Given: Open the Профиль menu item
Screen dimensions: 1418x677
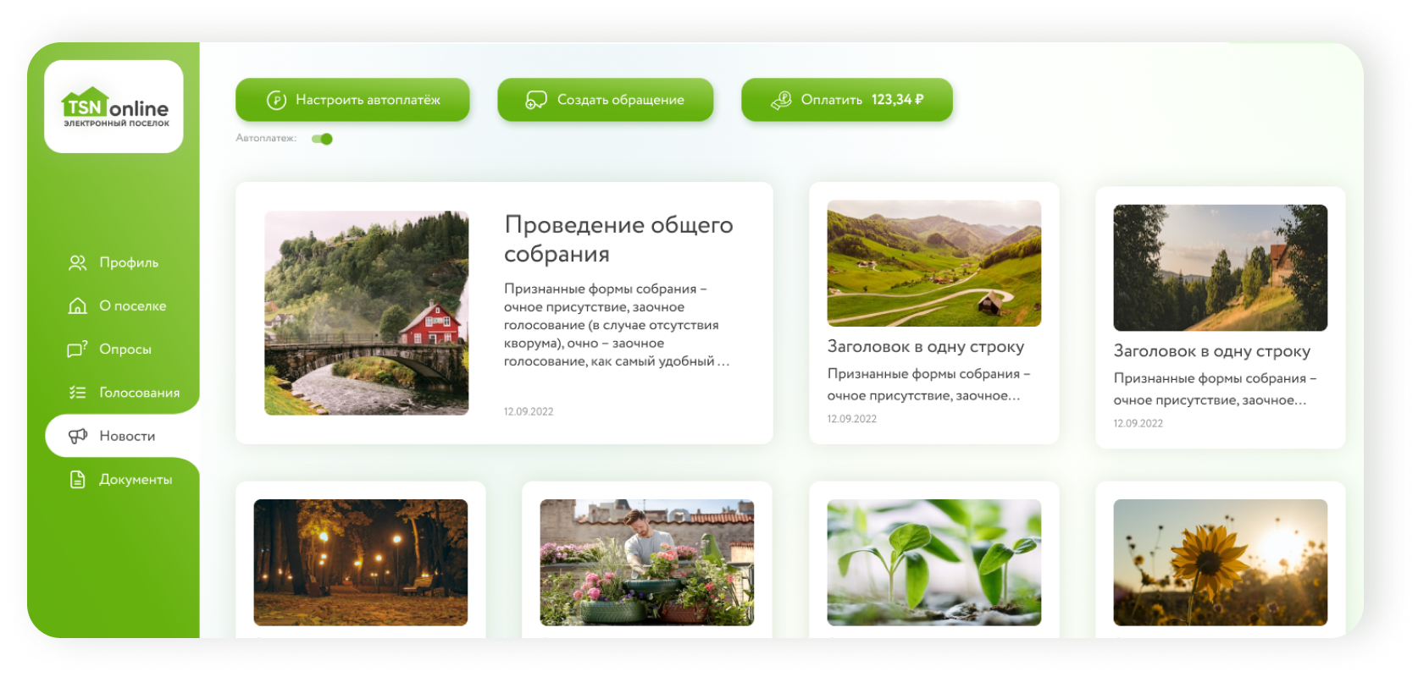Looking at the screenshot, I should 129,263.
